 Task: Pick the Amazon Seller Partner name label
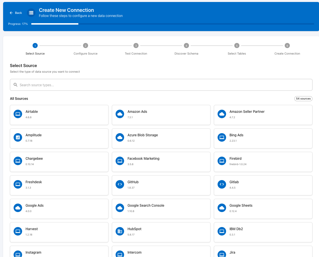pos(247,112)
